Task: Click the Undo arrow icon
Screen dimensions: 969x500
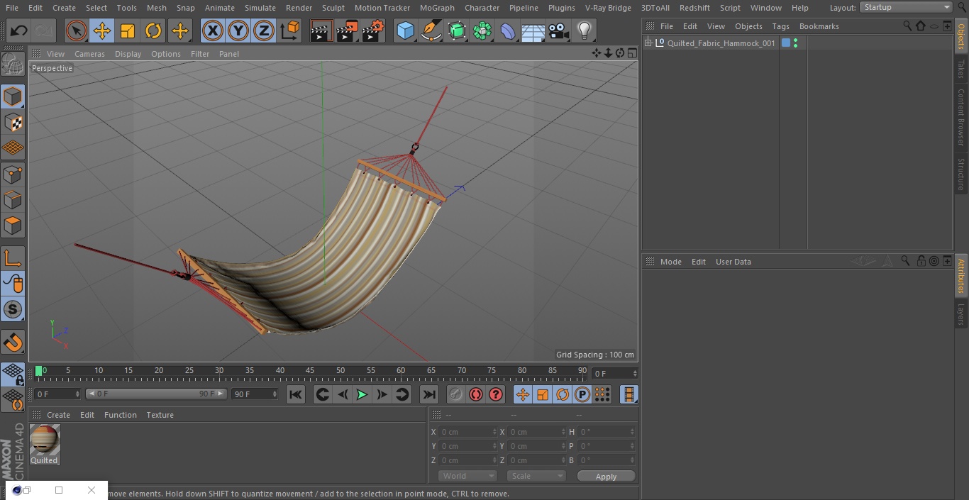Action: coord(19,30)
